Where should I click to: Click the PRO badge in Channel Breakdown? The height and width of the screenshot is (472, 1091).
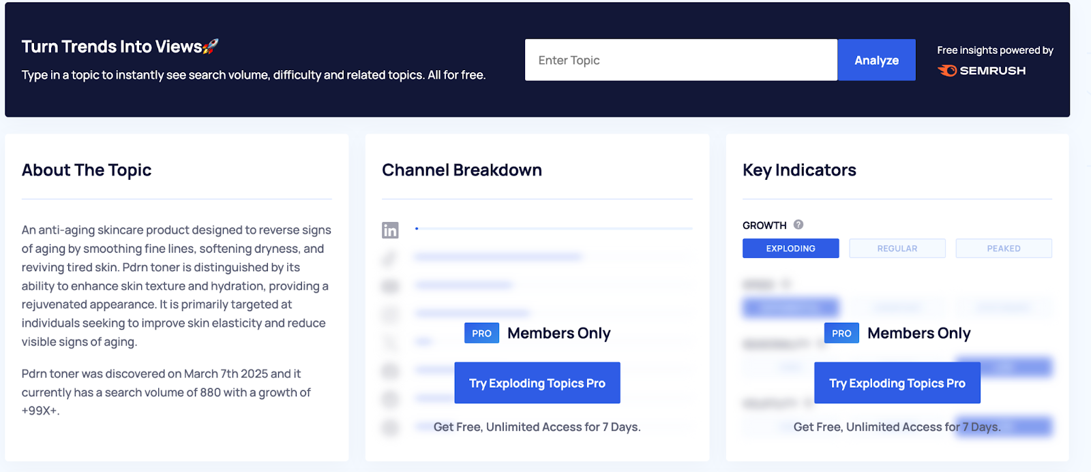(x=481, y=333)
